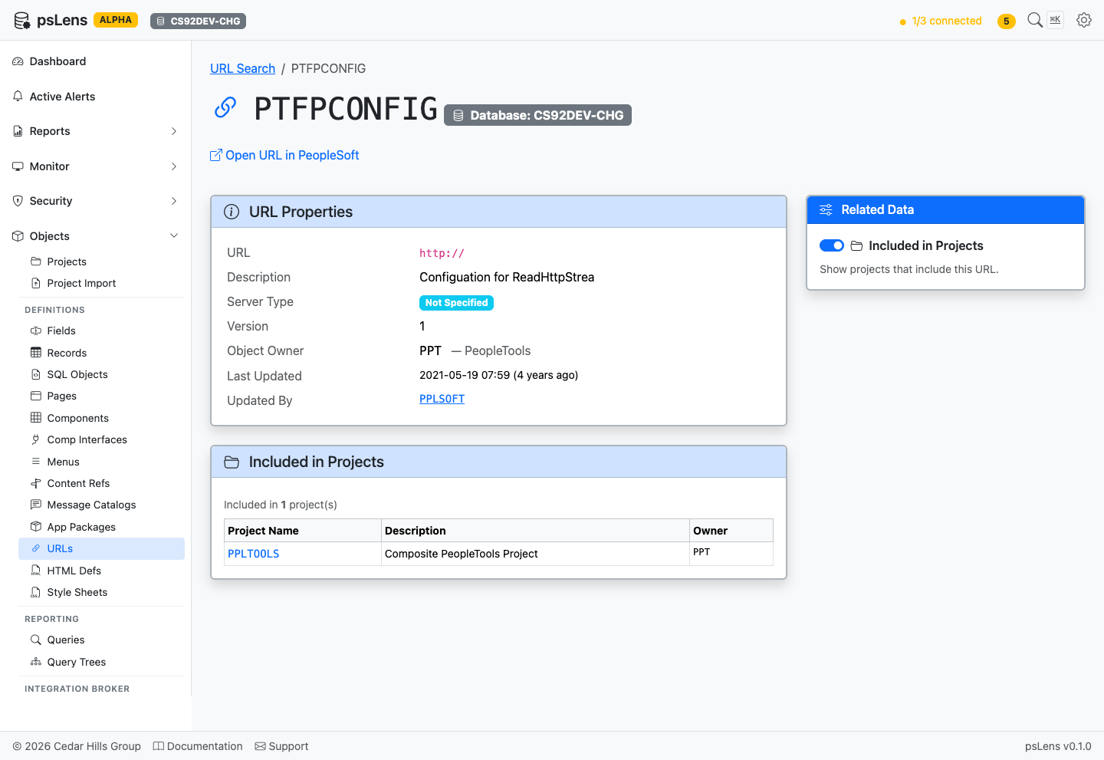Click the Reports chart icon
1104x760 pixels.
pyautogui.click(x=18, y=131)
